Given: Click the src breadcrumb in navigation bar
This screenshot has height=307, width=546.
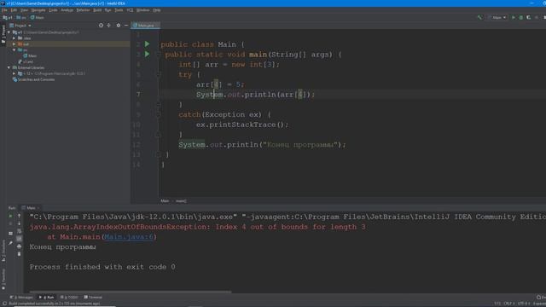Looking at the screenshot, I should click(x=20, y=17).
